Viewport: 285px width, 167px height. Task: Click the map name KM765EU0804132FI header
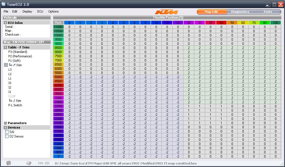27,42
